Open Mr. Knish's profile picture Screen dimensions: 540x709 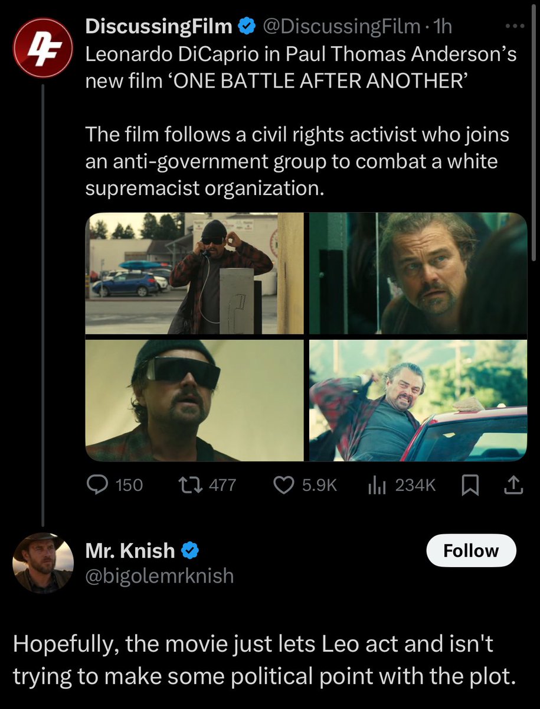(44, 562)
